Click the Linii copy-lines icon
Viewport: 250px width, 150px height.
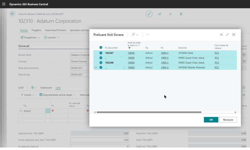tap(32, 87)
